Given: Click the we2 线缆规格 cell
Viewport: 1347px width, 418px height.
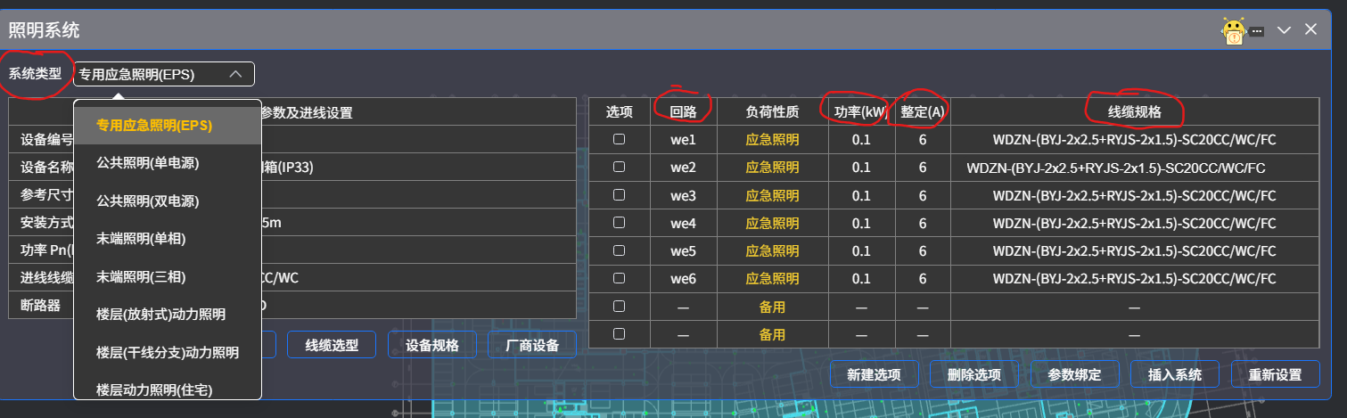Looking at the screenshot, I should click(1116, 168).
